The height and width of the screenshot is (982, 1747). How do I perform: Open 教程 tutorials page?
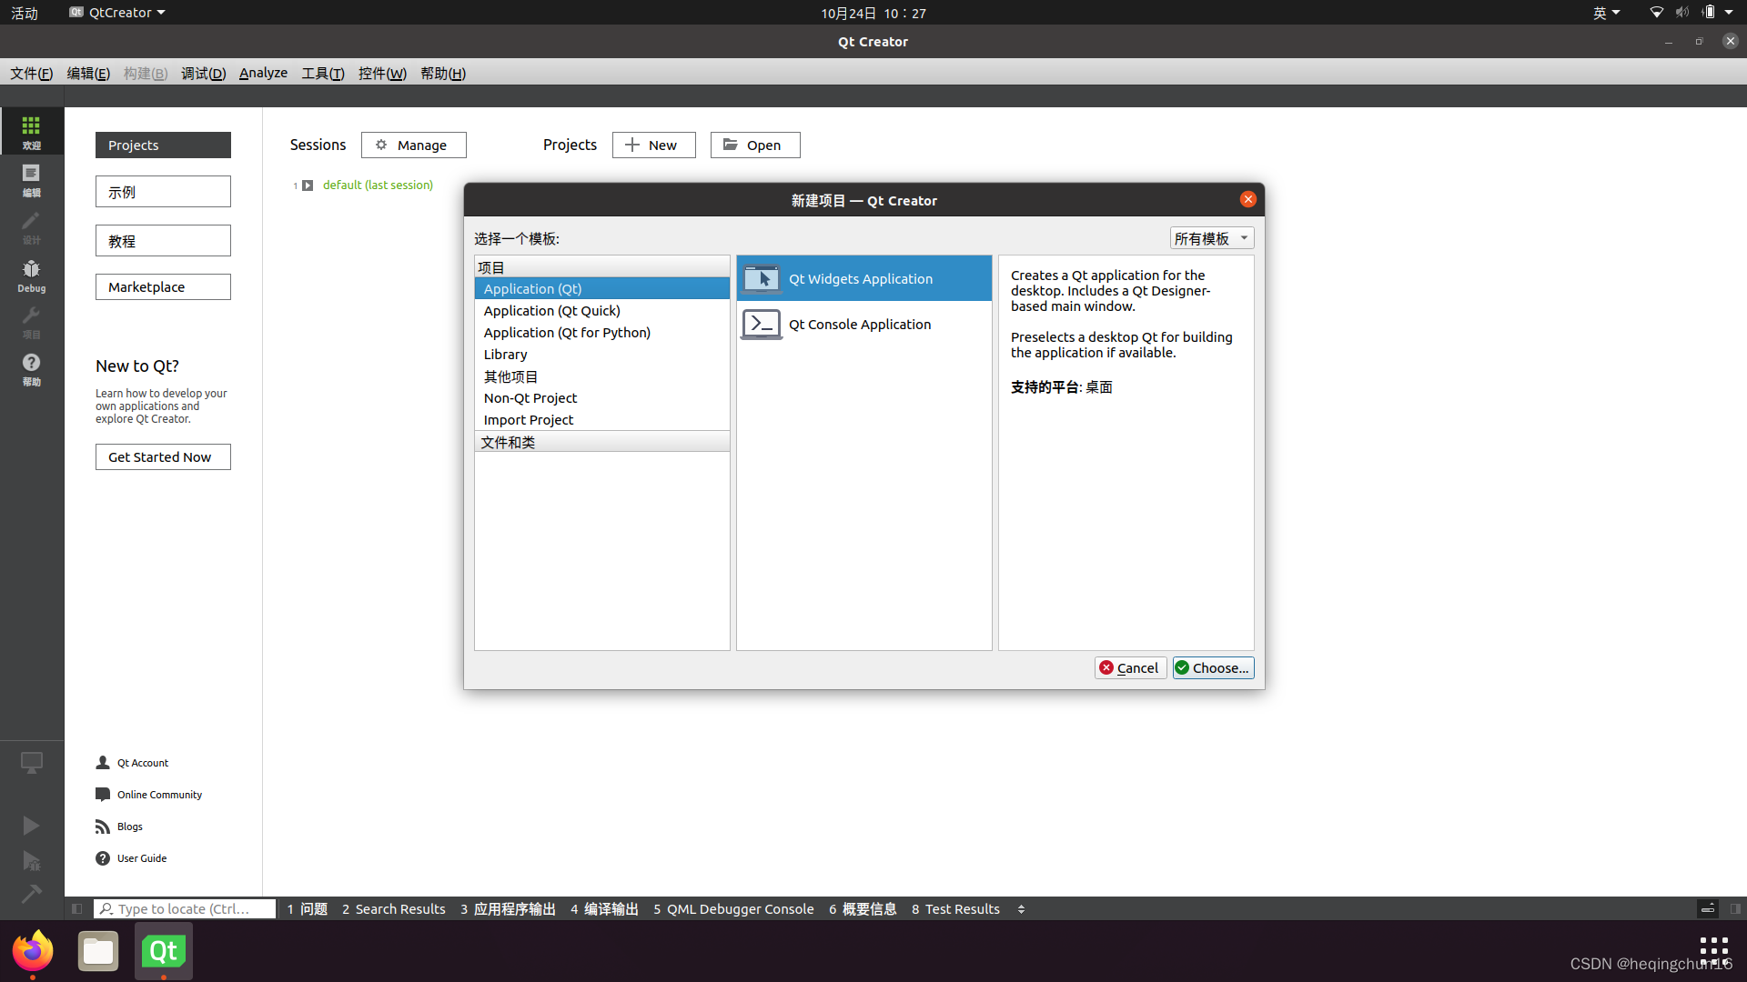point(163,240)
